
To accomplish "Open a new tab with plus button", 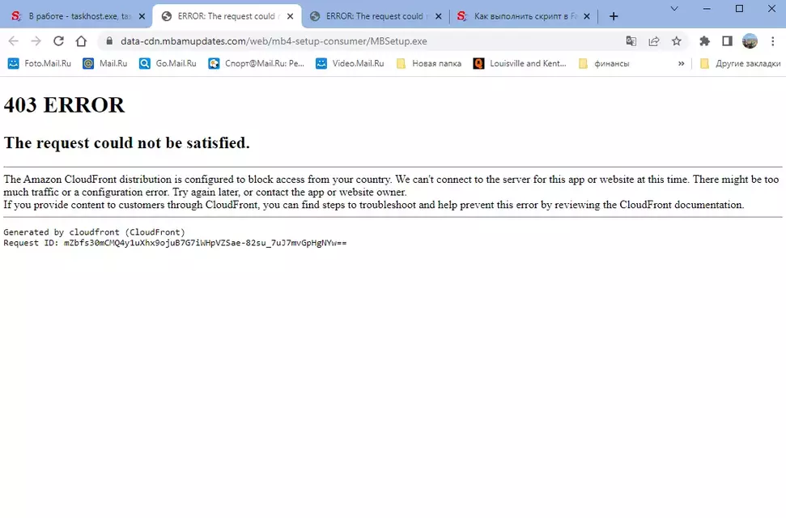I will 614,16.
